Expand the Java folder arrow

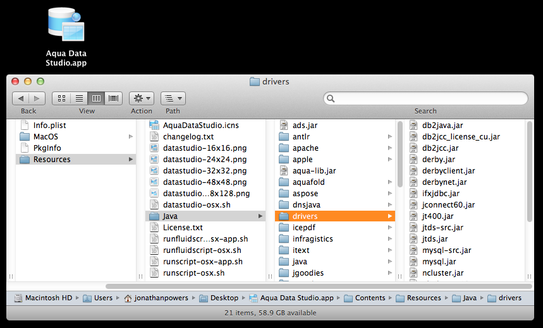tap(260, 216)
